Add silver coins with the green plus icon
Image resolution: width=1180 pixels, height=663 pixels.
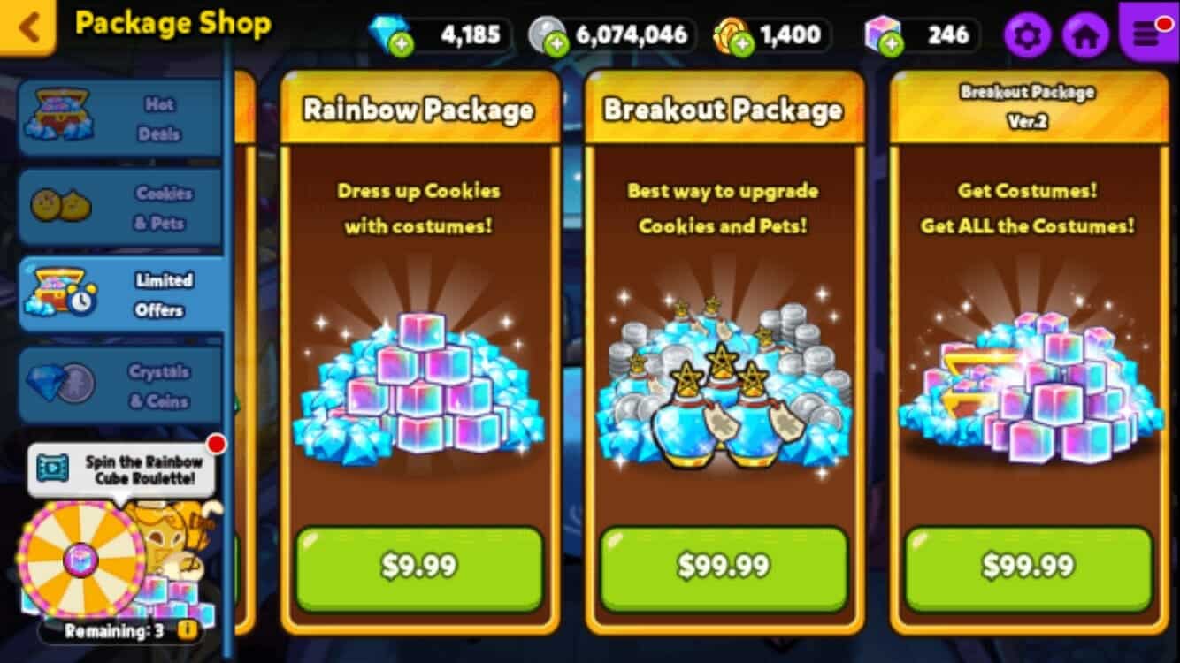pyautogui.click(x=556, y=45)
